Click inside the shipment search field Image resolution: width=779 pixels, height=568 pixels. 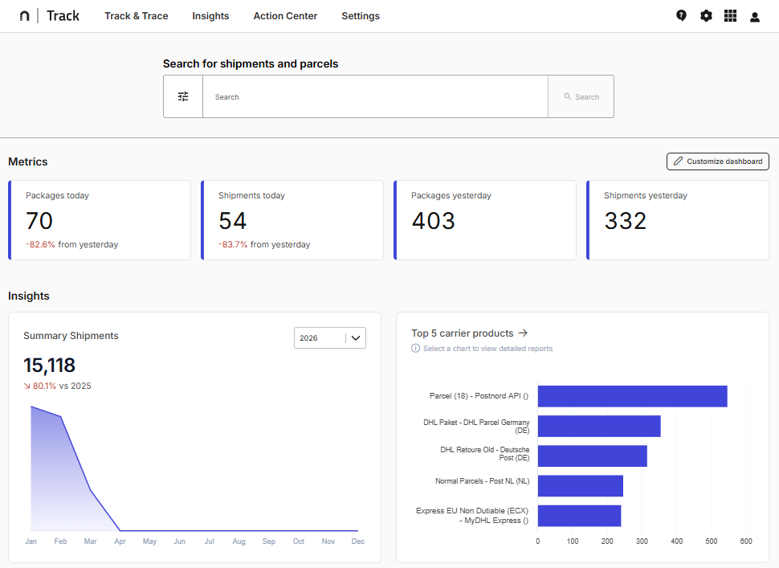coord(375,96)
